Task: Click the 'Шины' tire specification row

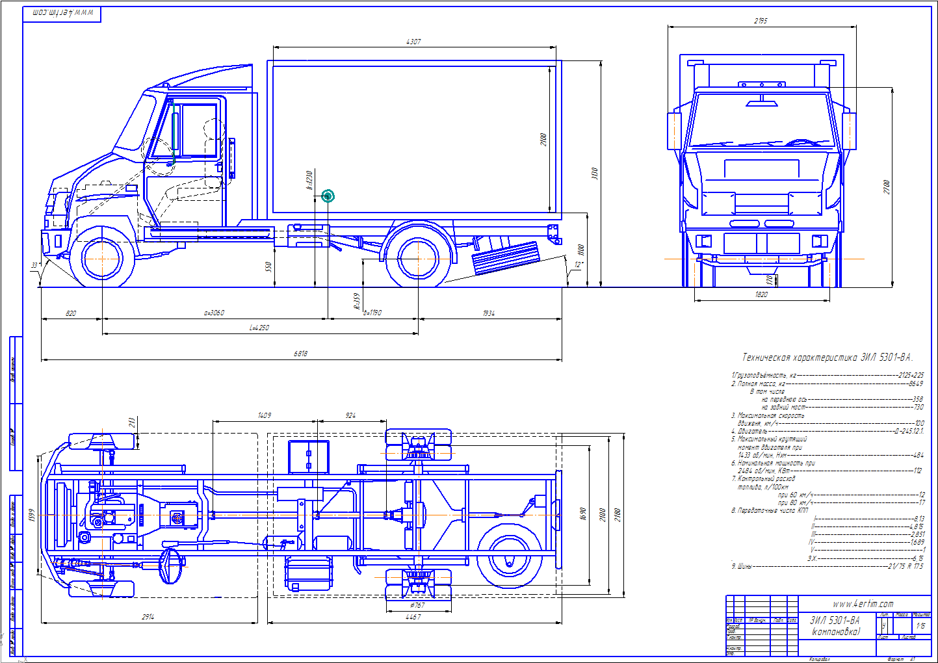Action: [827, 566]
